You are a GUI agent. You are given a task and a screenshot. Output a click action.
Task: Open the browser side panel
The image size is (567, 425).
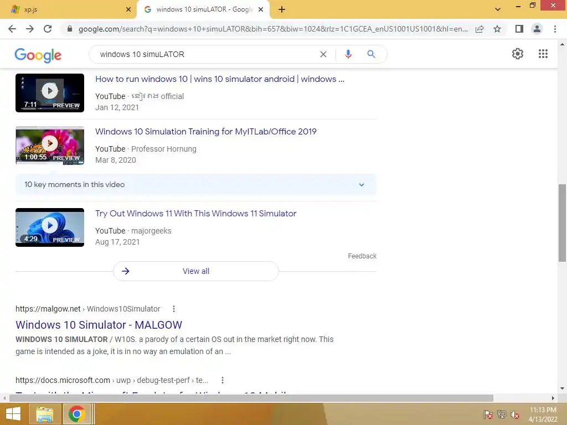coord(519,29)
